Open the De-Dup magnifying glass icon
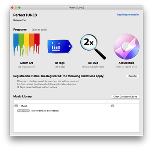153x150 pixels. pyautogui.click(x=93, y=46)
